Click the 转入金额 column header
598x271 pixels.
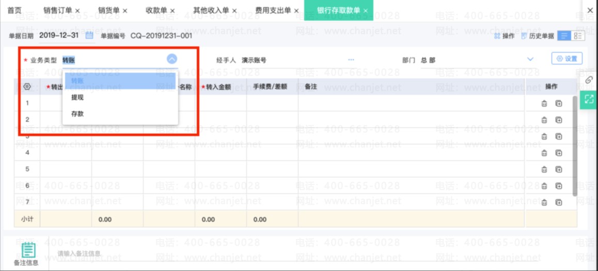(x=221, y=87)
